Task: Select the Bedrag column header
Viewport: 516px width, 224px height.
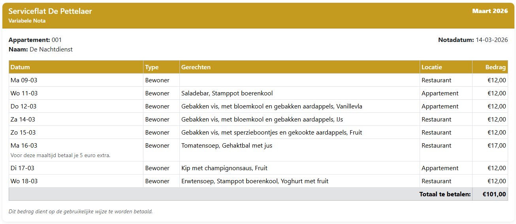Action: [495, 67]
